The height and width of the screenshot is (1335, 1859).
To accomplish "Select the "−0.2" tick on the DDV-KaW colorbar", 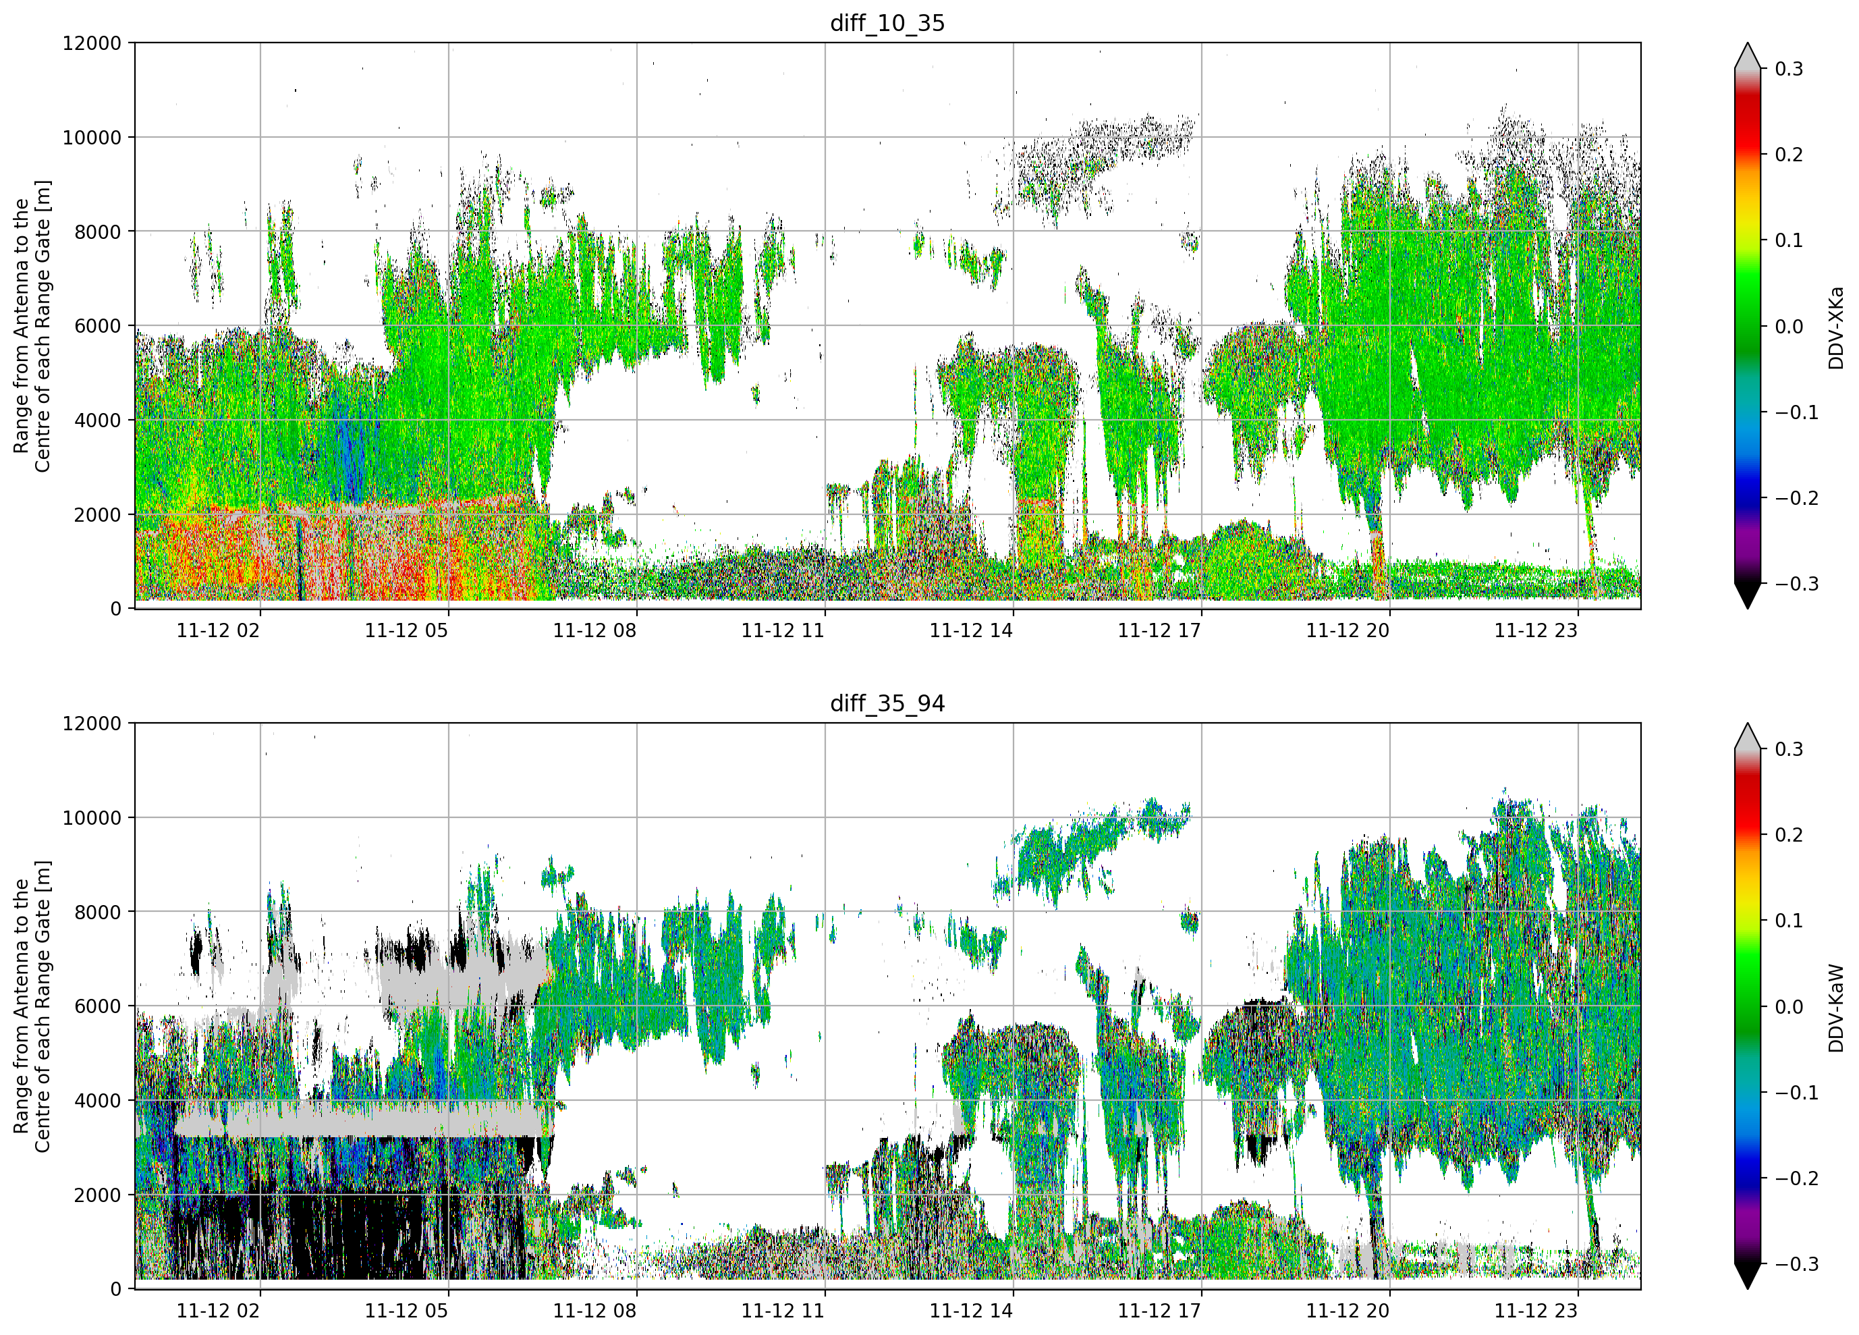I will point(1797,1179).
